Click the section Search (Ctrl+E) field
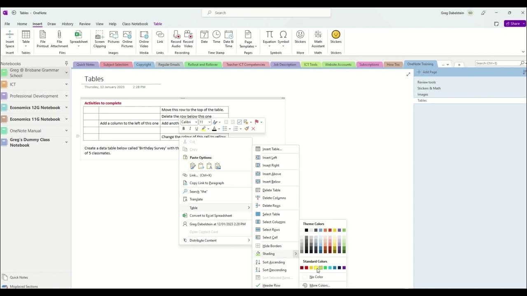This screenshot has height=296, width=527. pos(497,63)
